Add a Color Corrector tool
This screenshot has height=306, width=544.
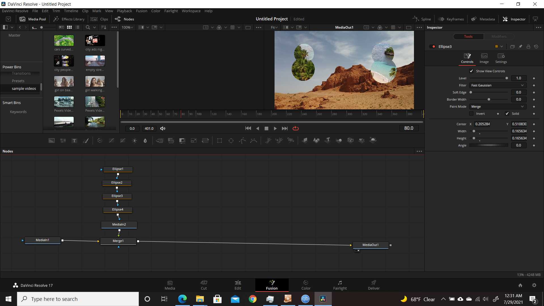pyautogui.click(x=100, y=141)
